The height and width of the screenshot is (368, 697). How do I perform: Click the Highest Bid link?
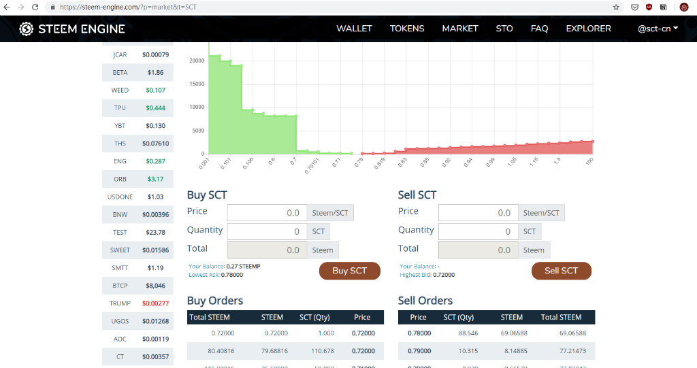[x=415, y=275]
